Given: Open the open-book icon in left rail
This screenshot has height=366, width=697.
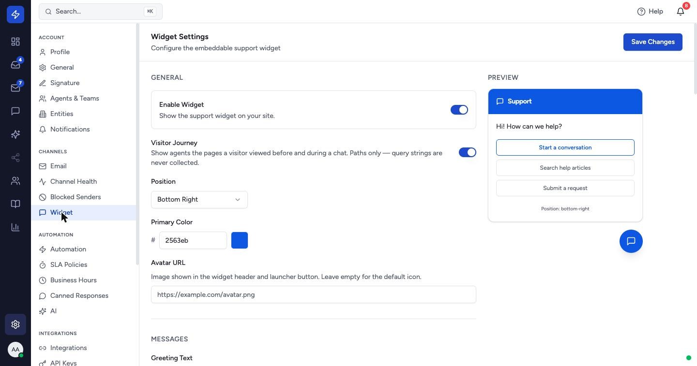Looking at the screenshot, I should click(15, 204).
